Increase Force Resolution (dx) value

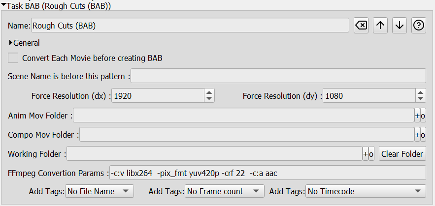pyautogui.click(x=209, y=92)
